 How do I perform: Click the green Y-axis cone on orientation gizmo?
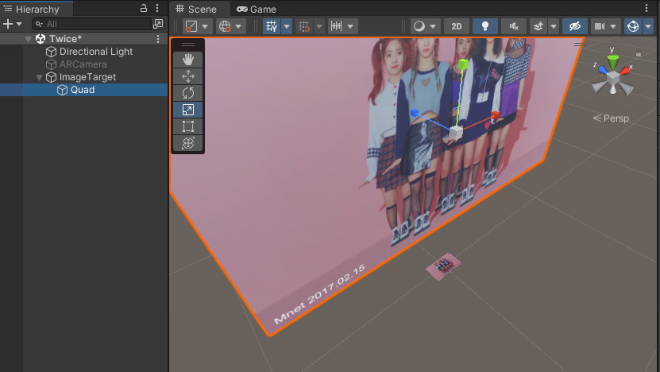pos(613,61)
